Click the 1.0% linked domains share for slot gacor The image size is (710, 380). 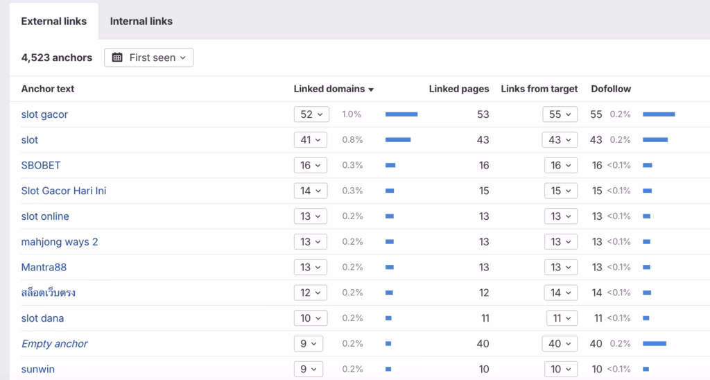click(352, 114)
